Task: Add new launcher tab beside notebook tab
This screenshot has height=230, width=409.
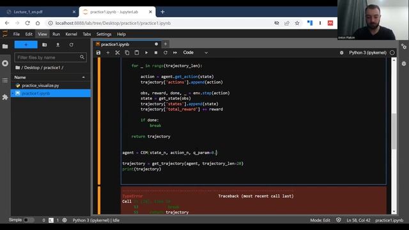Action: (166, 44)
